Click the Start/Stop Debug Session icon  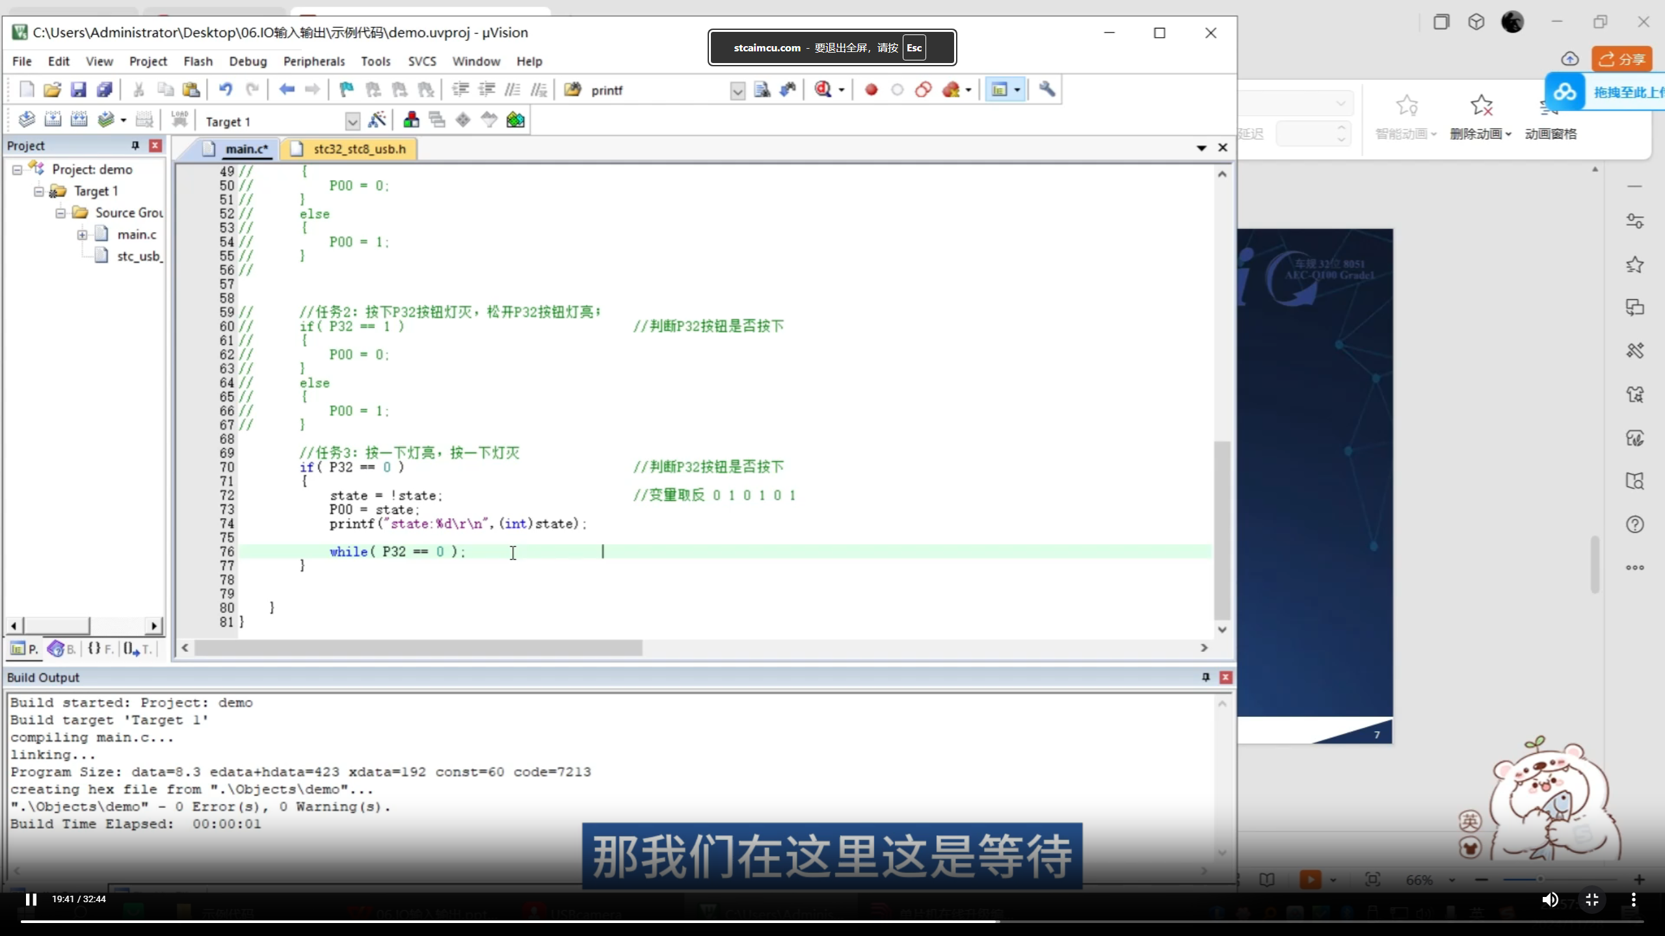pyautogui.click(x=823, y=90)
